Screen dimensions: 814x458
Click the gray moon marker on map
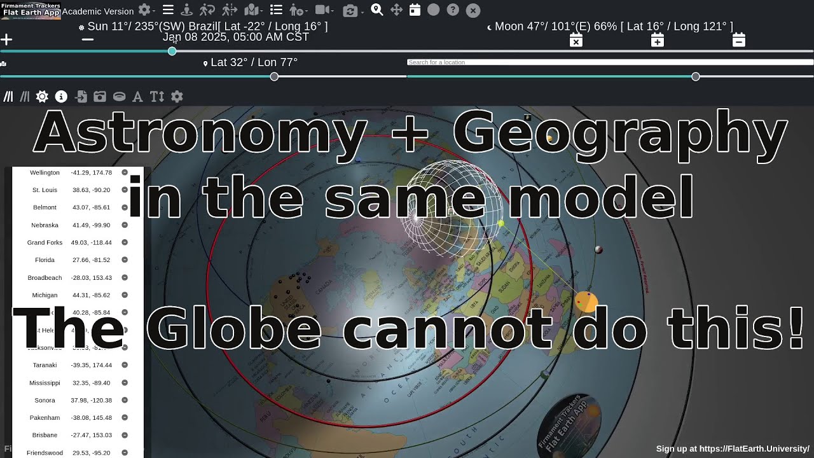[x=598, y=250]
